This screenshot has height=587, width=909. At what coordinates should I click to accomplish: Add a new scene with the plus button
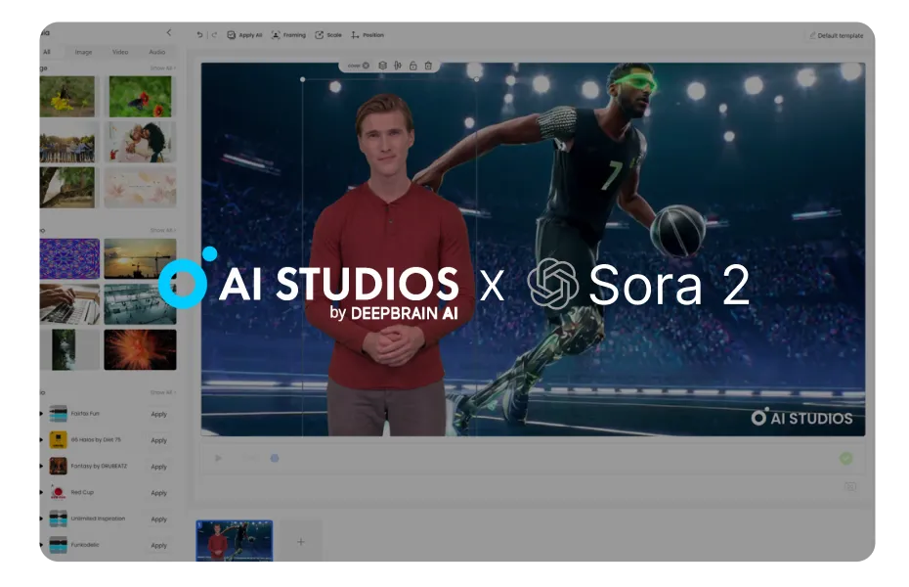click(x=301, y=542)
